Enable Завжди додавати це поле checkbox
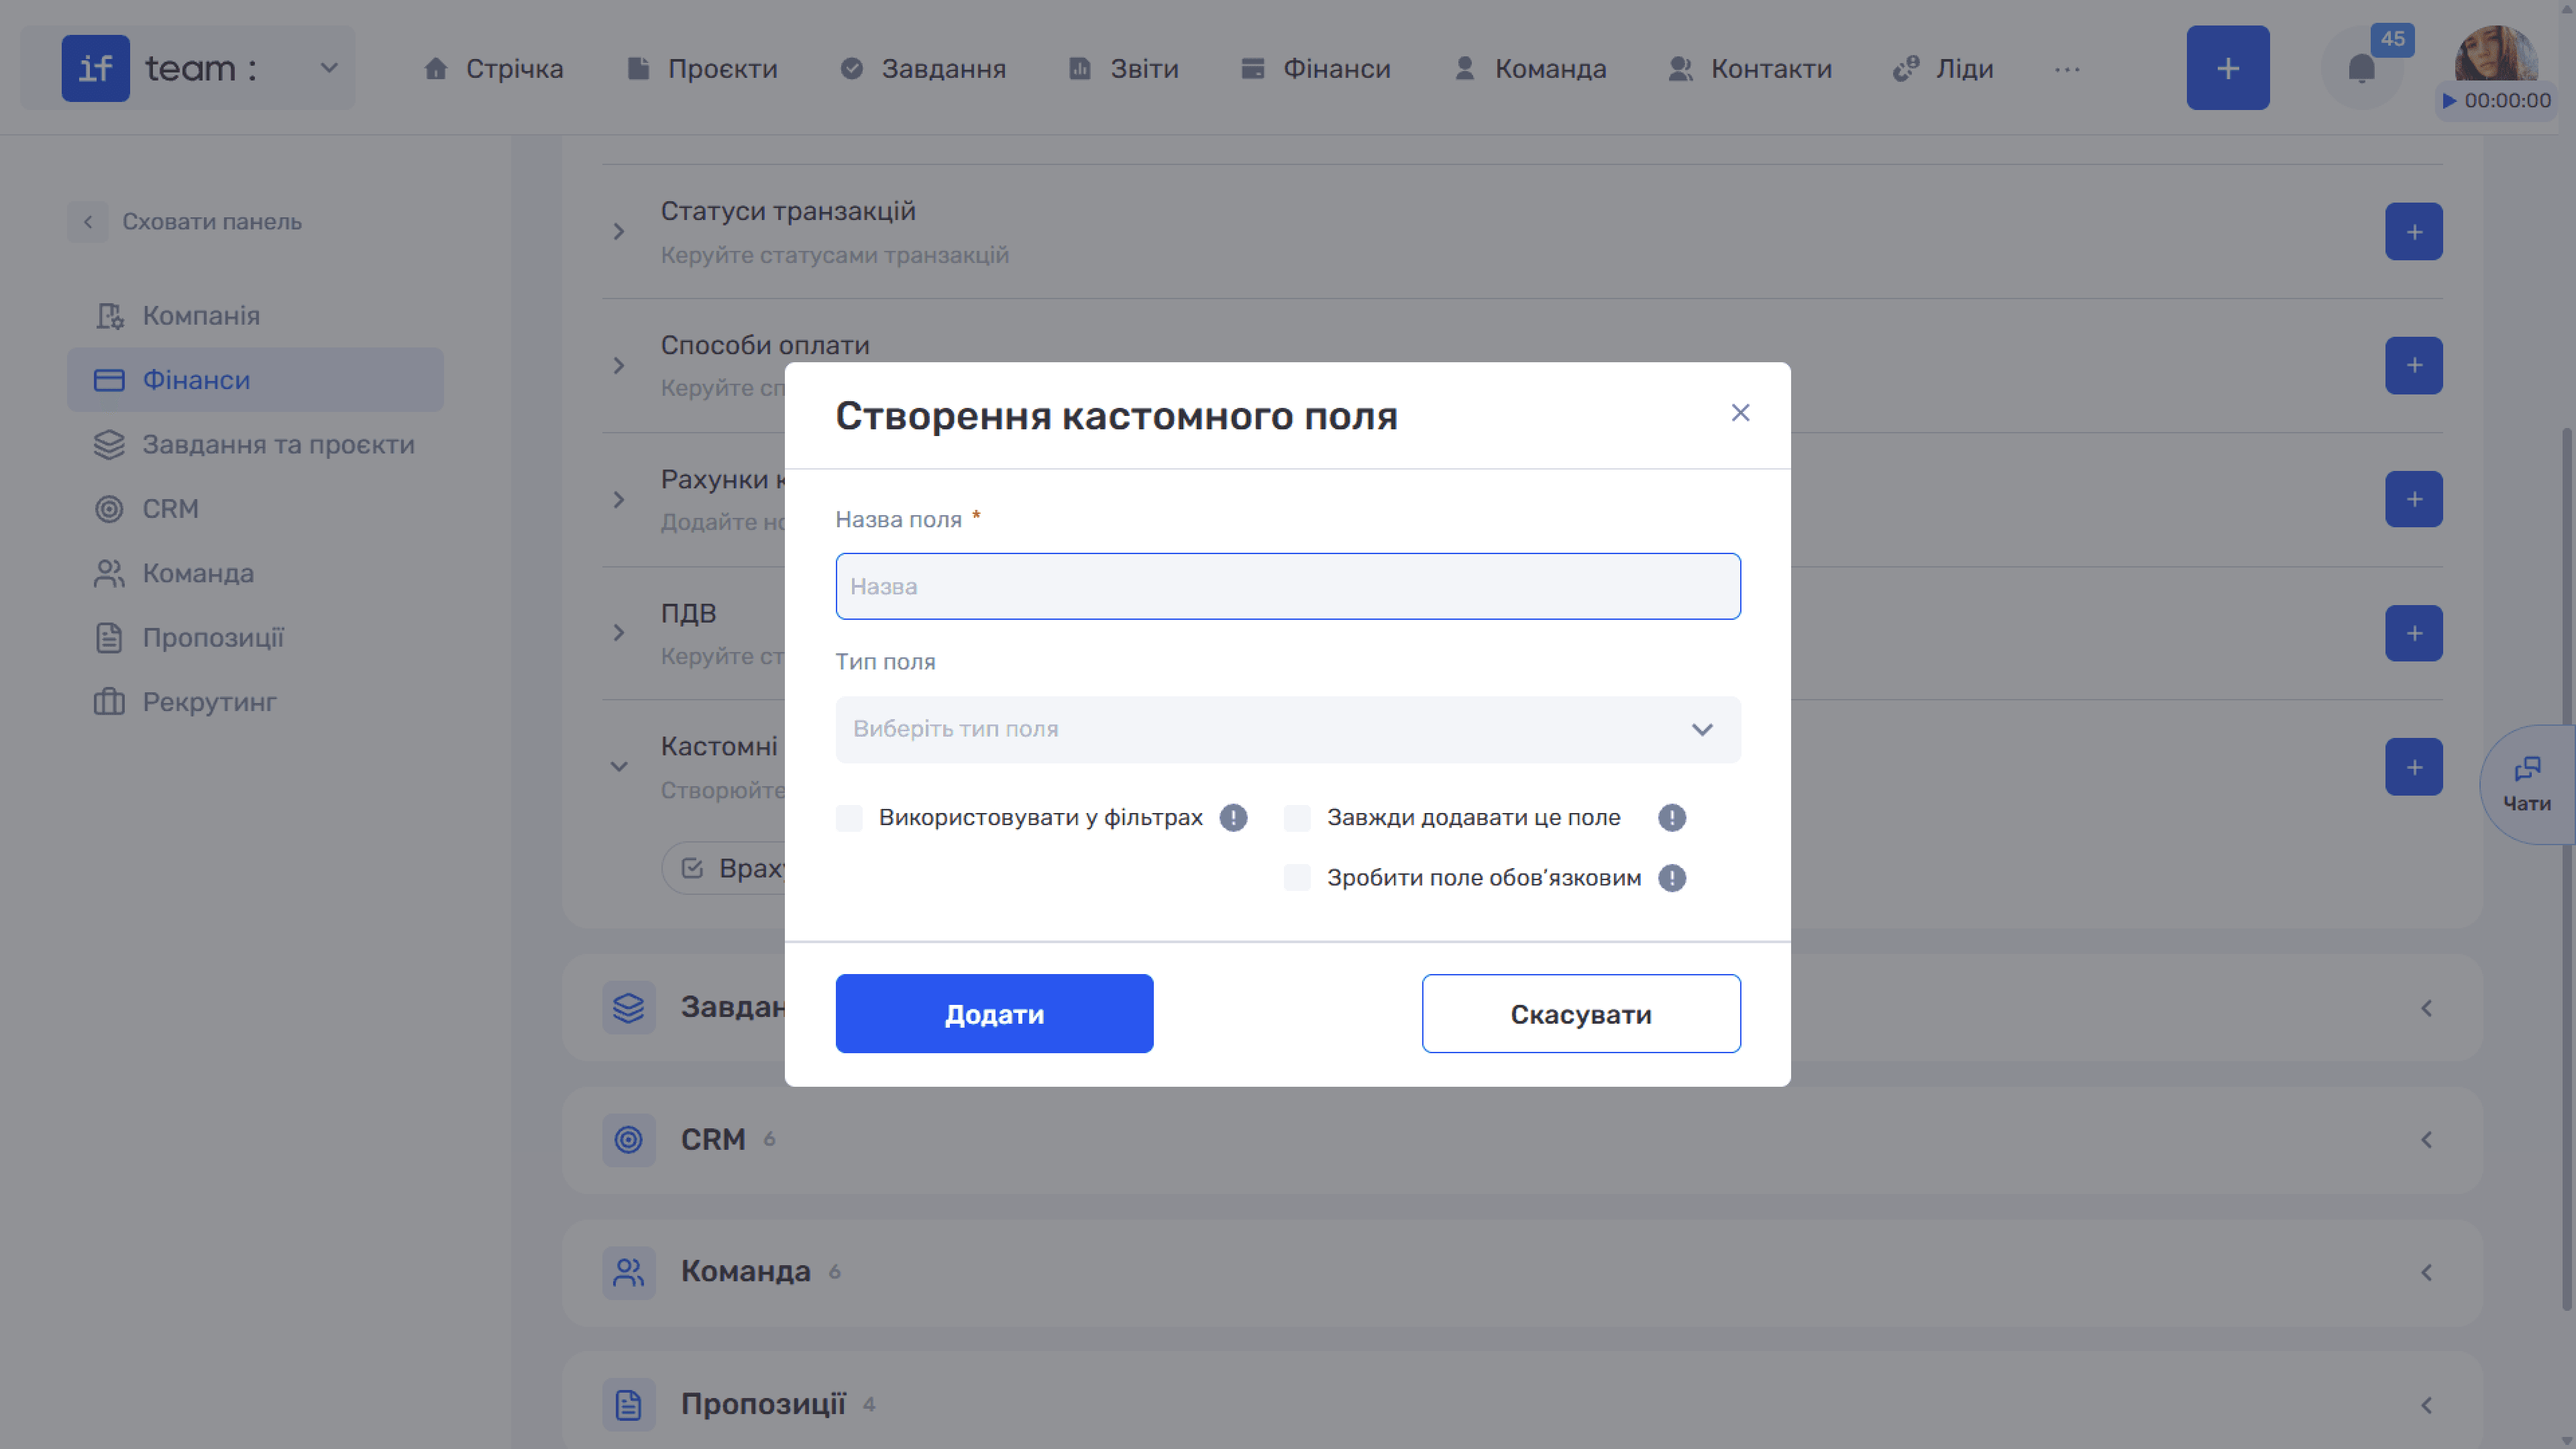 pyautogui.click(x=1297, y=818)
